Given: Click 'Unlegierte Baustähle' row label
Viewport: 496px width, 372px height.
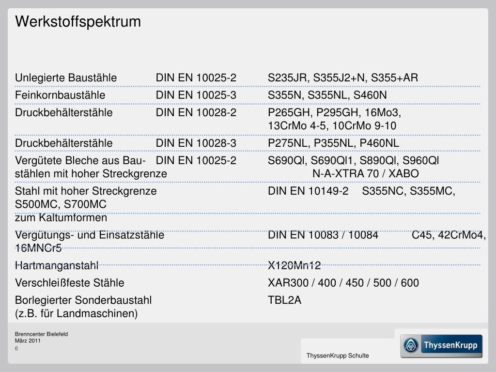Looking at the screenshot, I should (66, 78).
